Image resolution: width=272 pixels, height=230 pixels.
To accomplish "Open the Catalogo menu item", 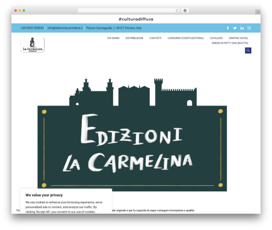I will point(216,38).
